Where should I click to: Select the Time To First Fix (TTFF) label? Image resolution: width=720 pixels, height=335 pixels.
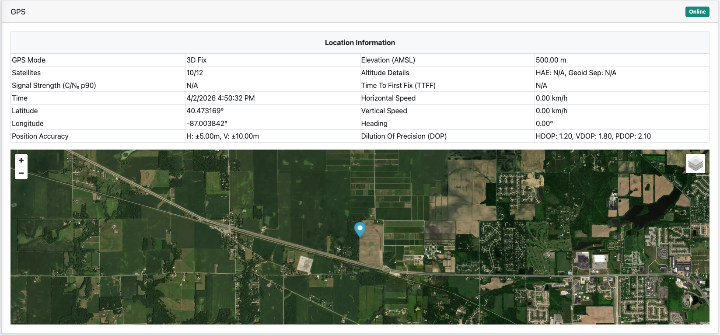coord(398,85)
